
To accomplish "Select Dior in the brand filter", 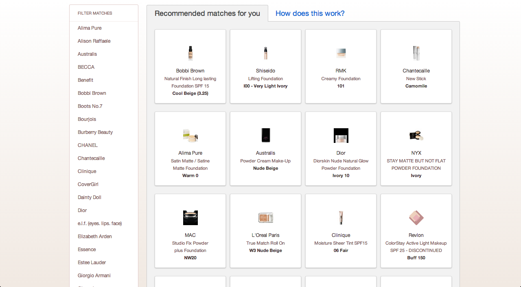I will 82,210.
